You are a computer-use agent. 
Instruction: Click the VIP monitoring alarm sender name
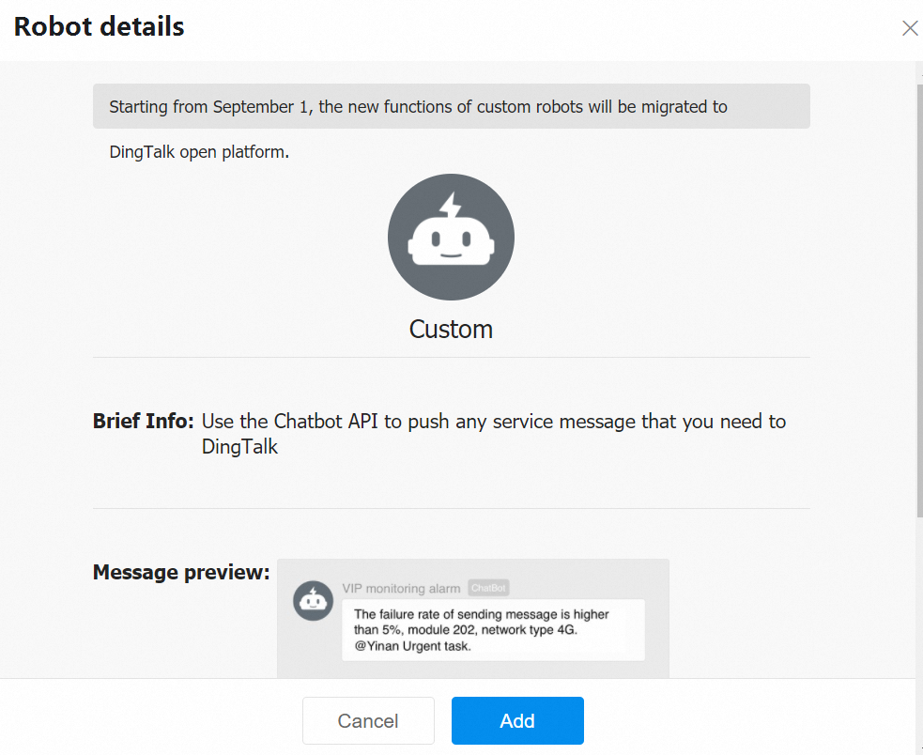click(402, 589)
